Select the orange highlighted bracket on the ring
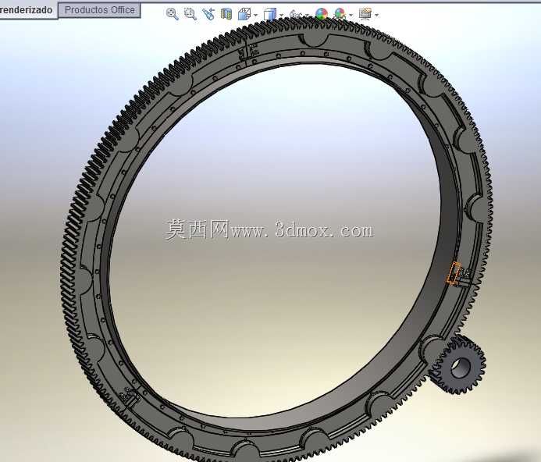541x462 pixels. [x=454, y=273]
